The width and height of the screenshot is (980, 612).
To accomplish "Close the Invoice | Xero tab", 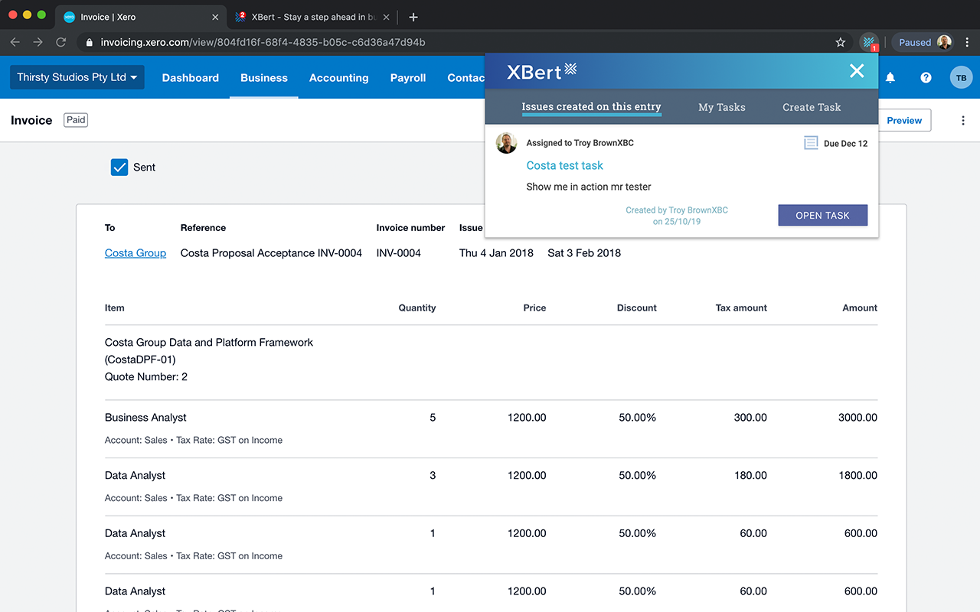I will click(215, 17).
